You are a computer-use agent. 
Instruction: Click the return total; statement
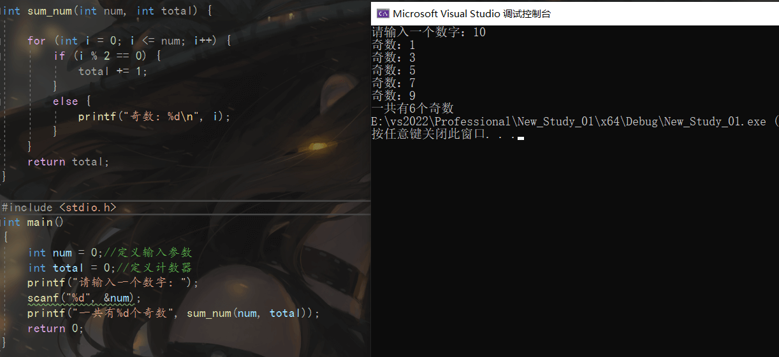click(68, 162)
